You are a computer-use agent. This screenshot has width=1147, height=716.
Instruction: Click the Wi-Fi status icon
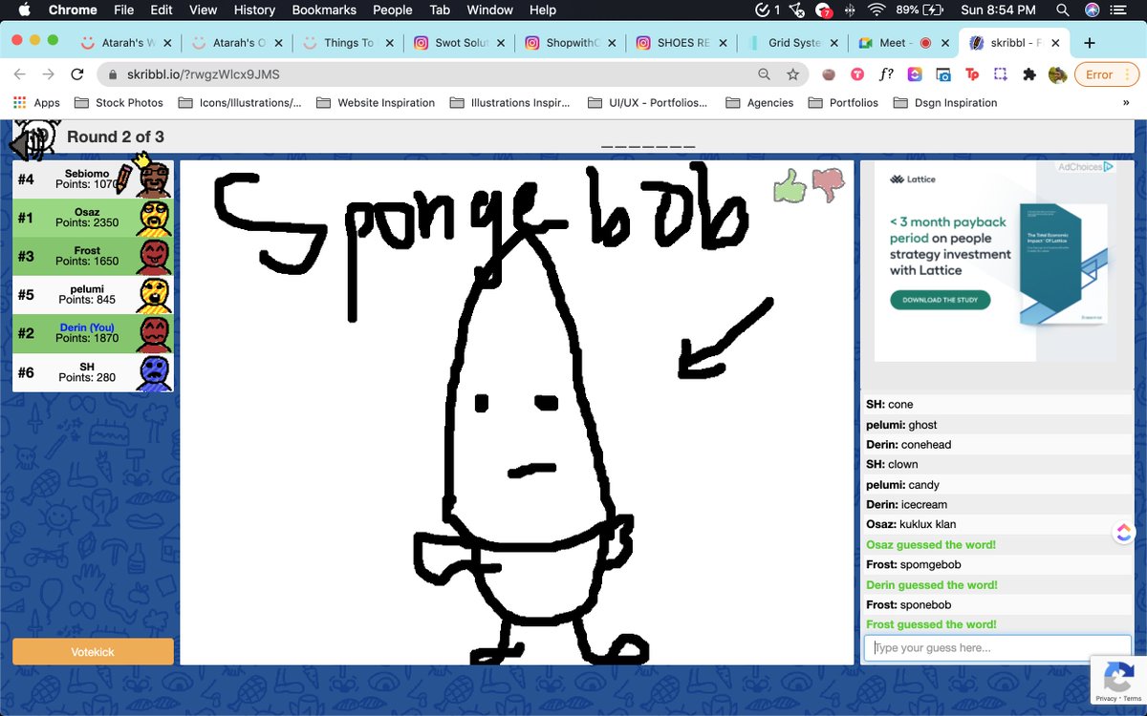pos(876,10)
